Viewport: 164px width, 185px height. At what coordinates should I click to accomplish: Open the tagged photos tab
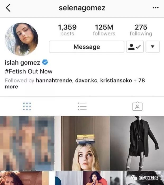point(137,106)
